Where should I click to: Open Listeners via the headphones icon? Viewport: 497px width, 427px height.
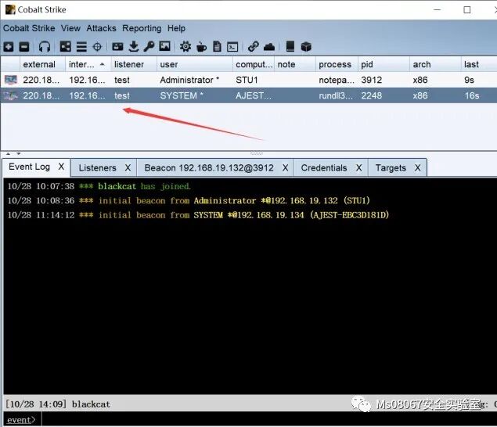(x=45, y=47)
